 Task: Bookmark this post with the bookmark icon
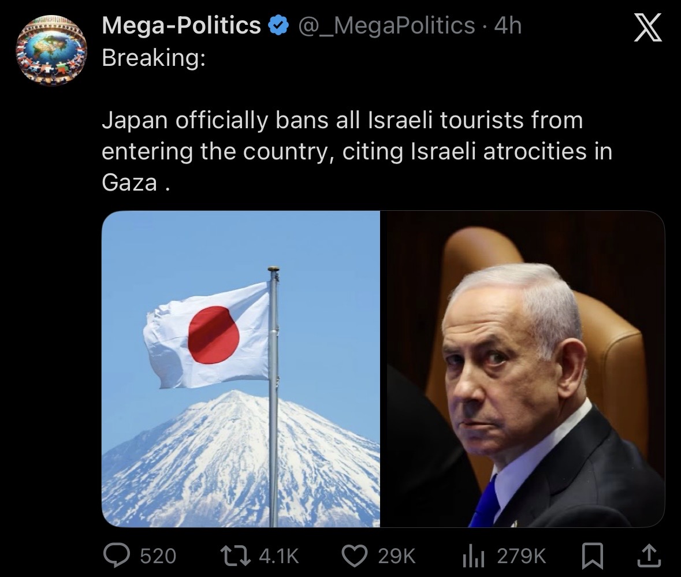(x=593, y=556)
